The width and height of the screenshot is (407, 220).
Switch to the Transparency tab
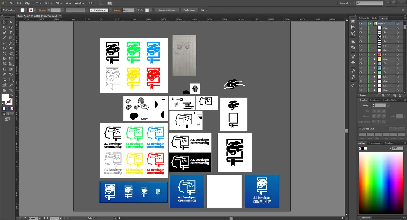coord(375,143)
